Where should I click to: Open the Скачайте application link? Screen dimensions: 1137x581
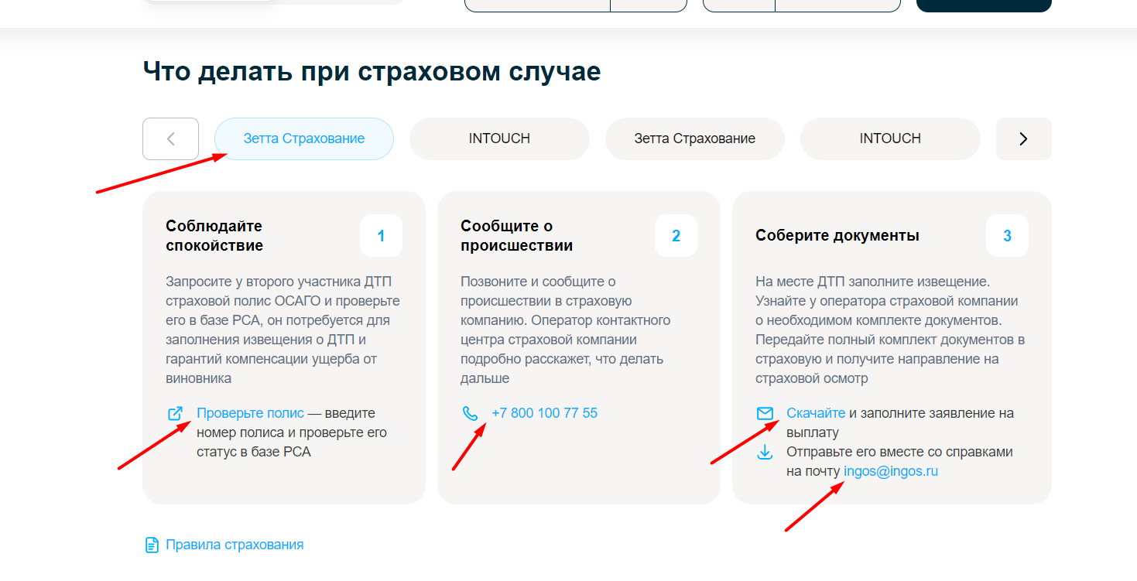[x=816, y=413]
